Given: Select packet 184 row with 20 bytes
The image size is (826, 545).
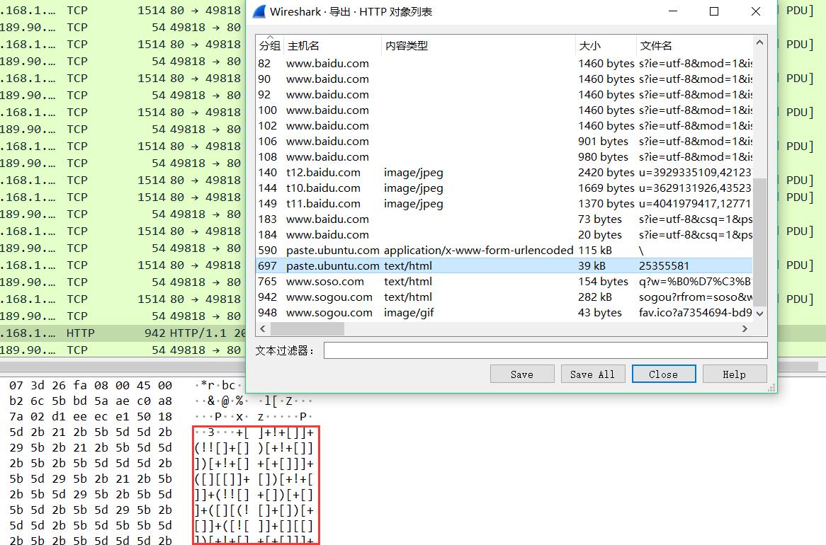Looking at the screenshot, I should pyautogui.click(x=504, y=235).
